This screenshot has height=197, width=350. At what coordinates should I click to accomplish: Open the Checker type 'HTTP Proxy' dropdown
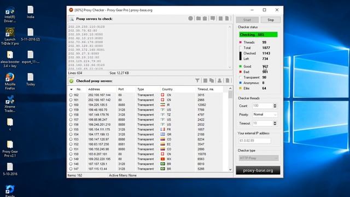[x=259, y=158]
